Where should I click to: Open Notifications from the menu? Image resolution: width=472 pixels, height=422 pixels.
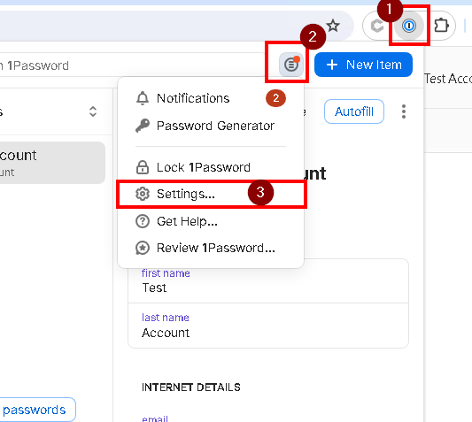(x=211, y=98)
